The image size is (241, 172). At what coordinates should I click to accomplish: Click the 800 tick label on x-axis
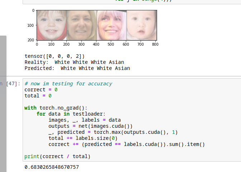(155, 44)
